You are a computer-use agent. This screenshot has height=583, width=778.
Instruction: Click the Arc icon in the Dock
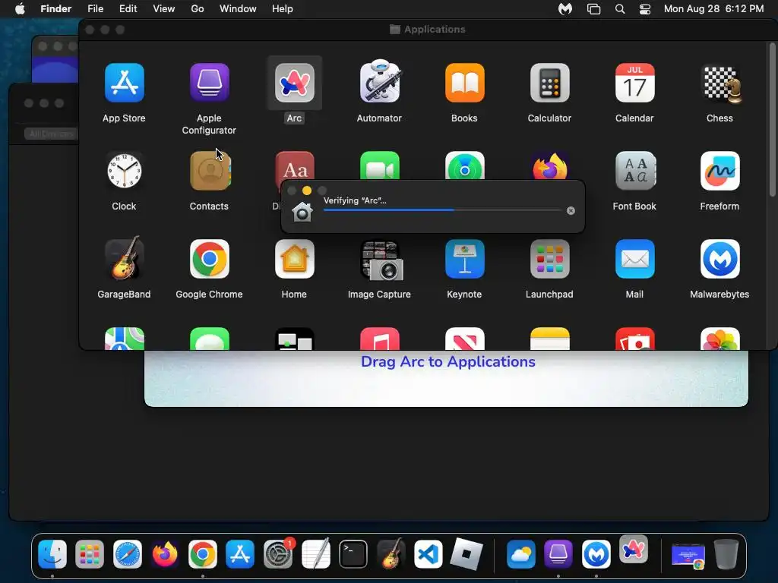(x=634, y=550)
